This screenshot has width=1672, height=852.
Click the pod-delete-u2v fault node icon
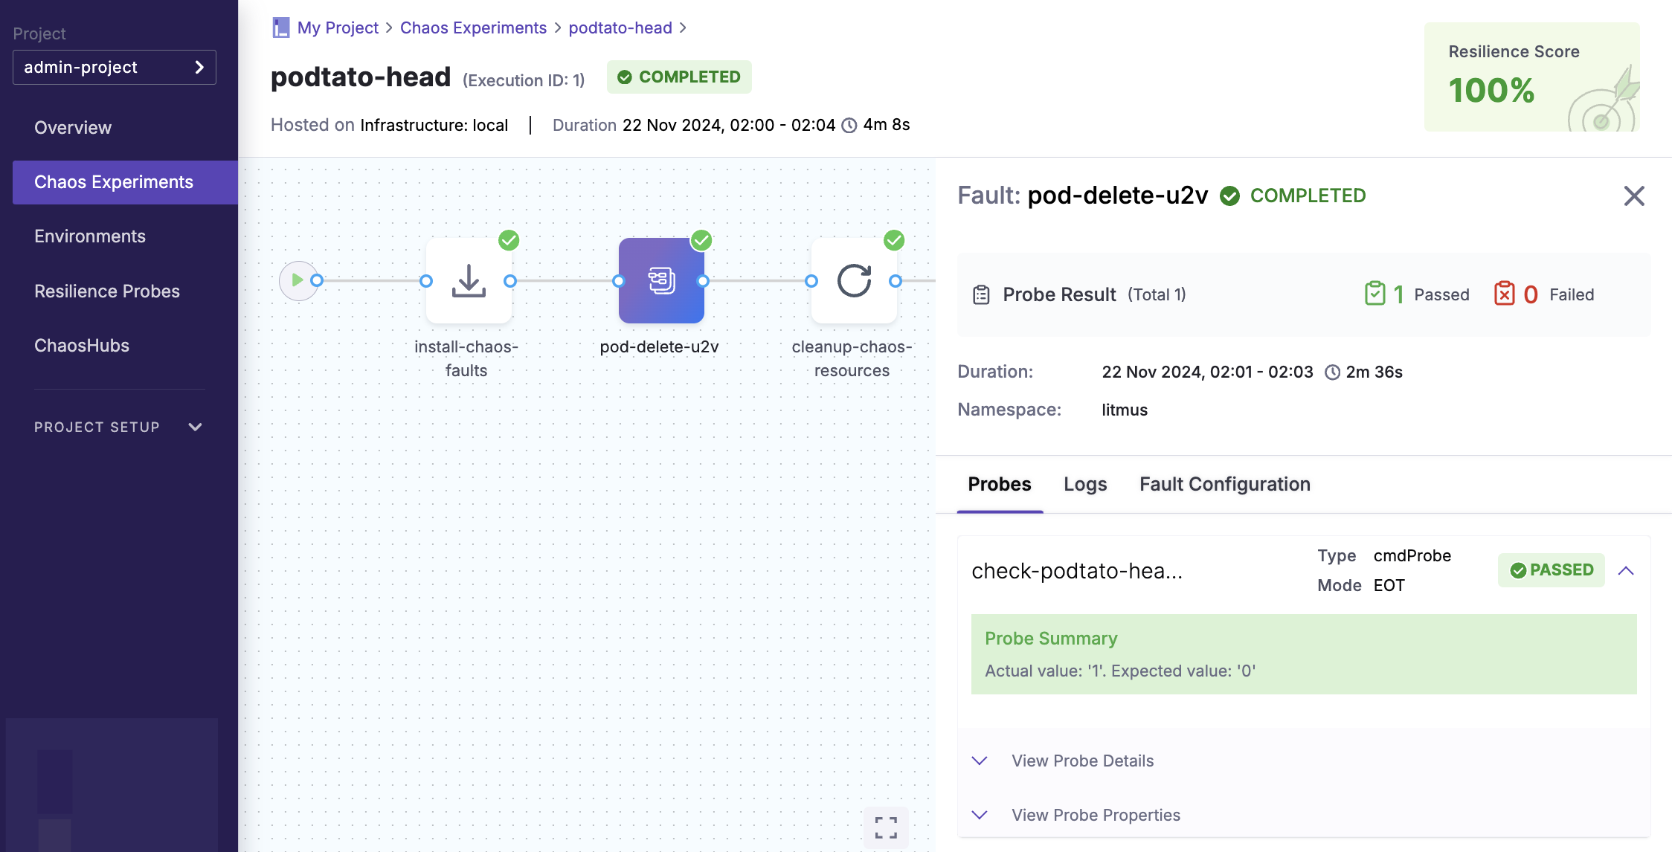click(x=661, y=282)
